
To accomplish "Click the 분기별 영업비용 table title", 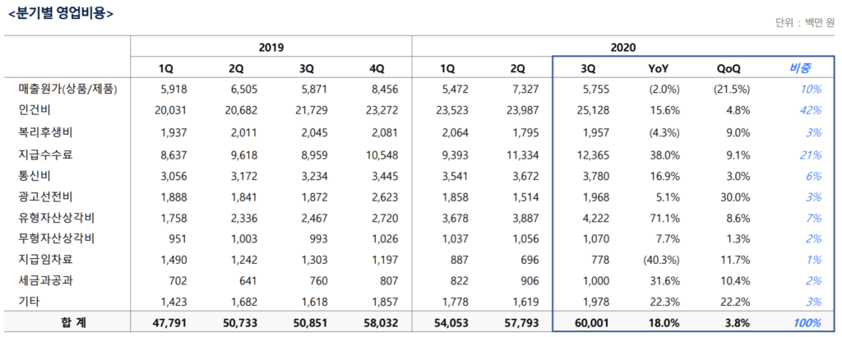I will coord(60,13).
